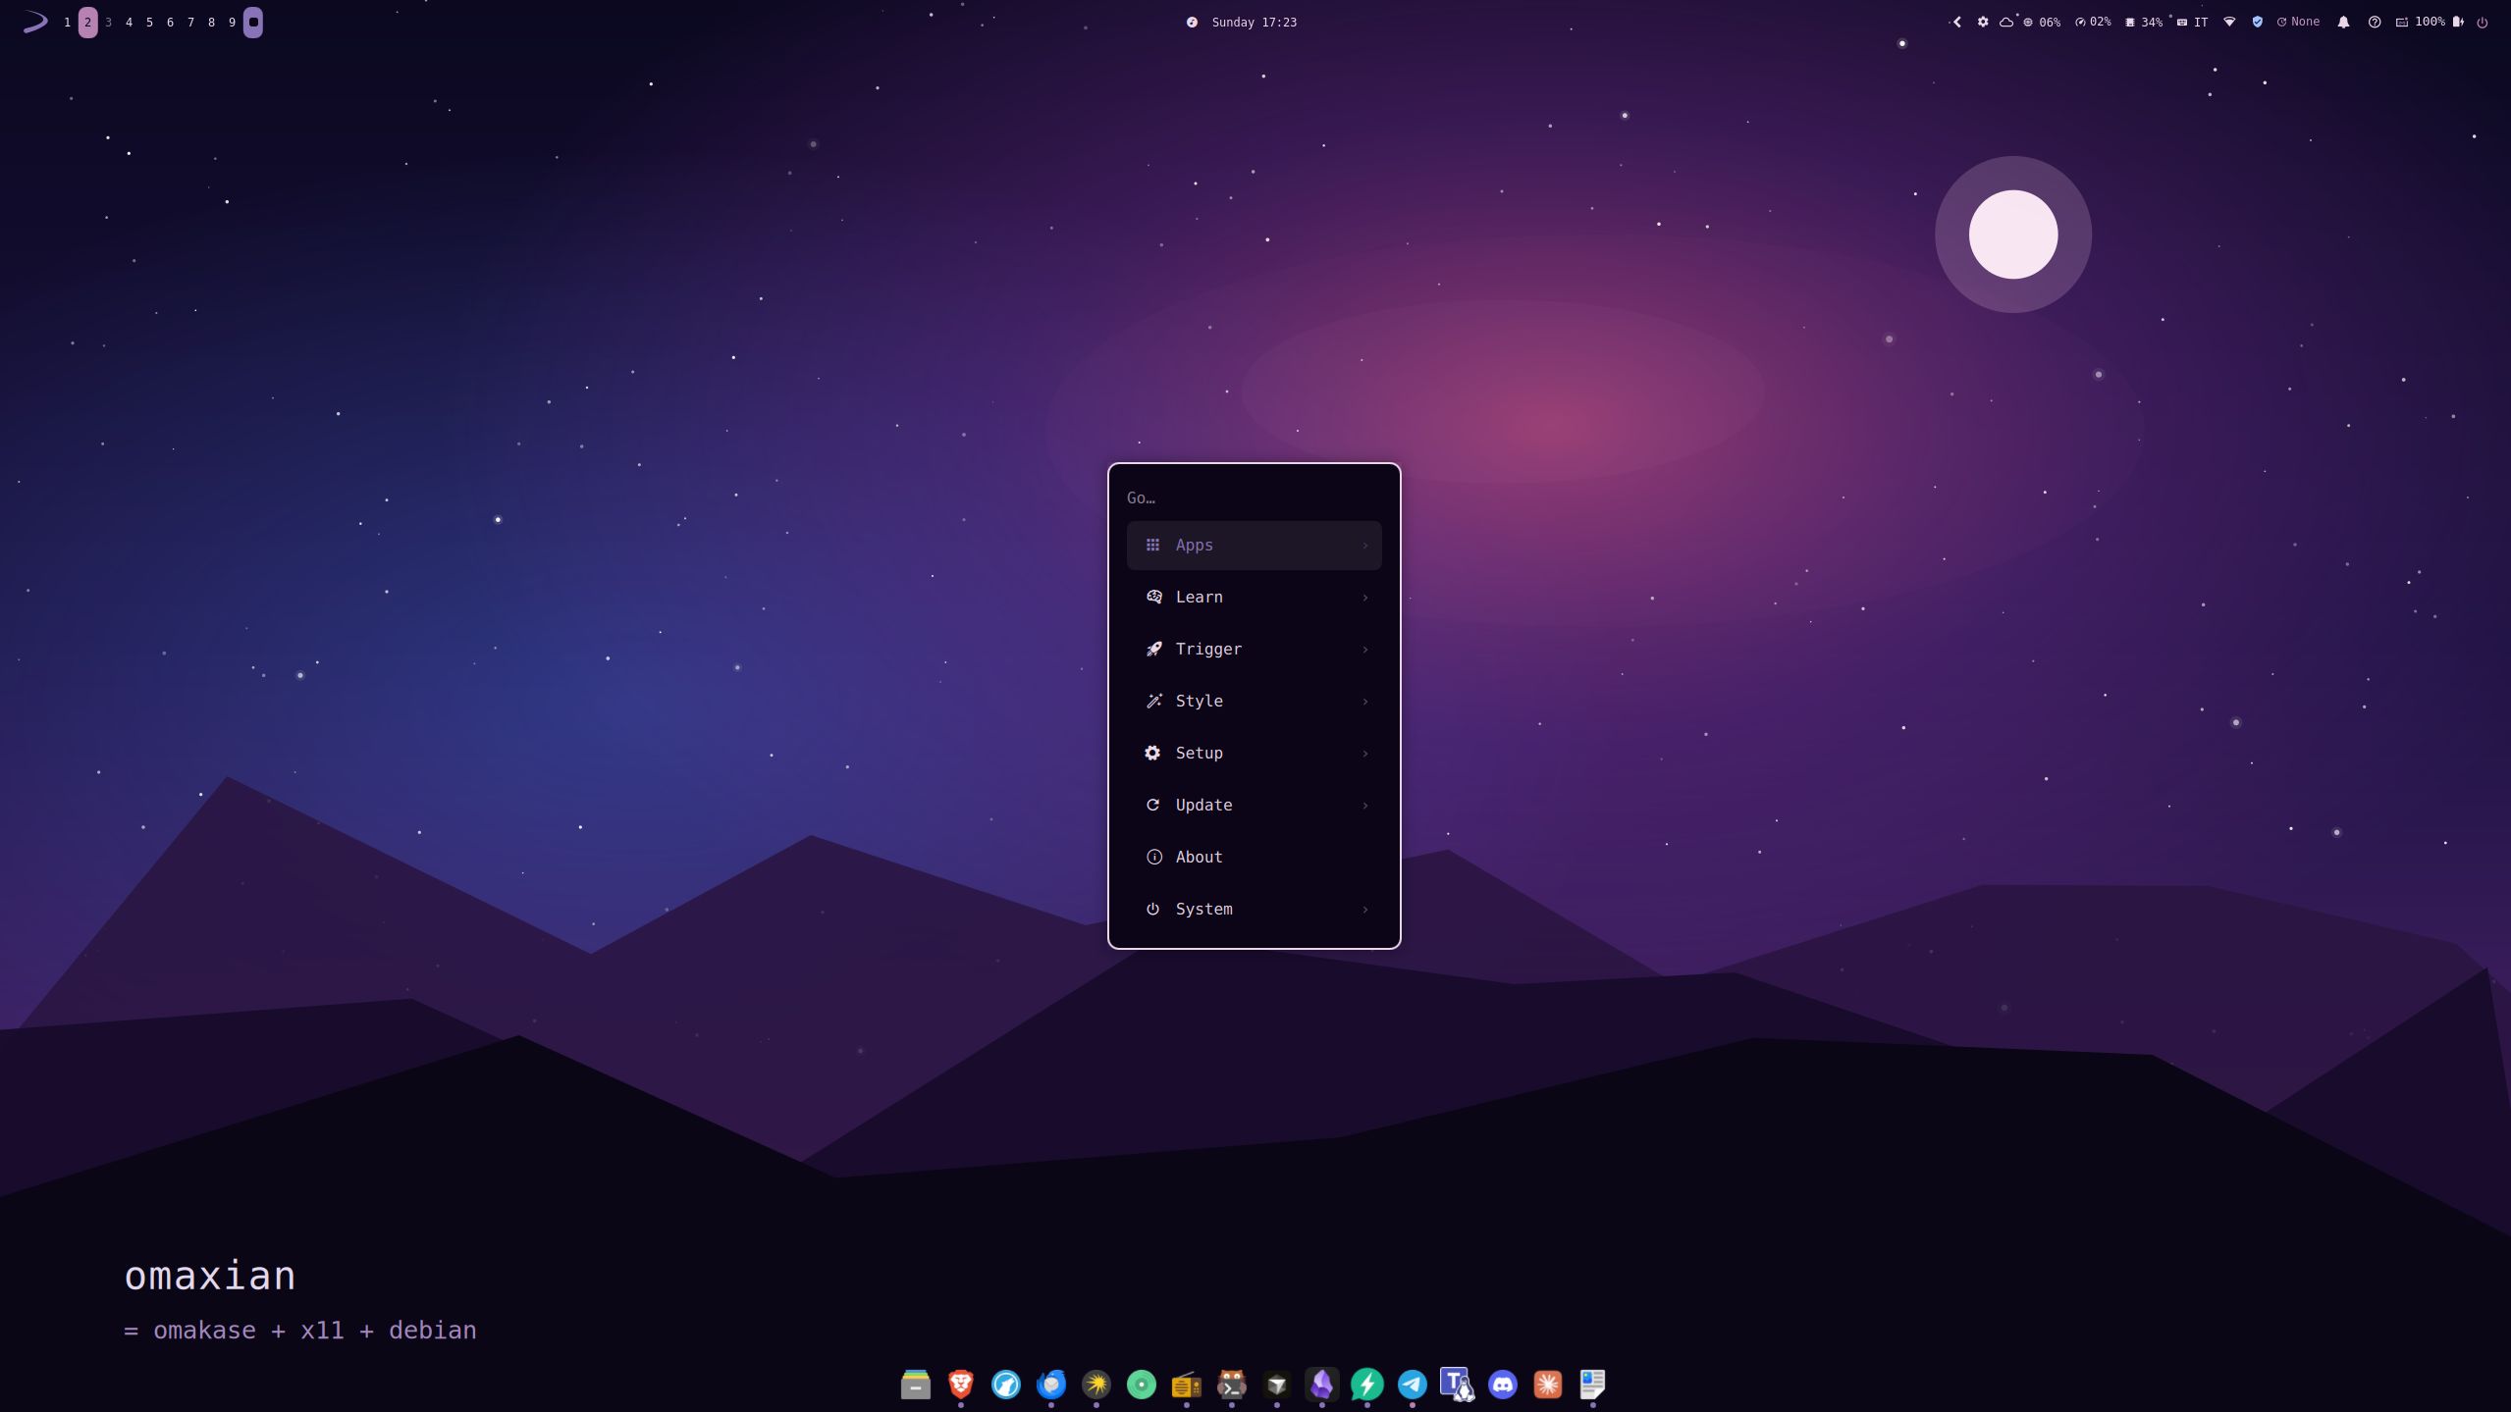Open Discord from the dock

tap(1503, 1384)
